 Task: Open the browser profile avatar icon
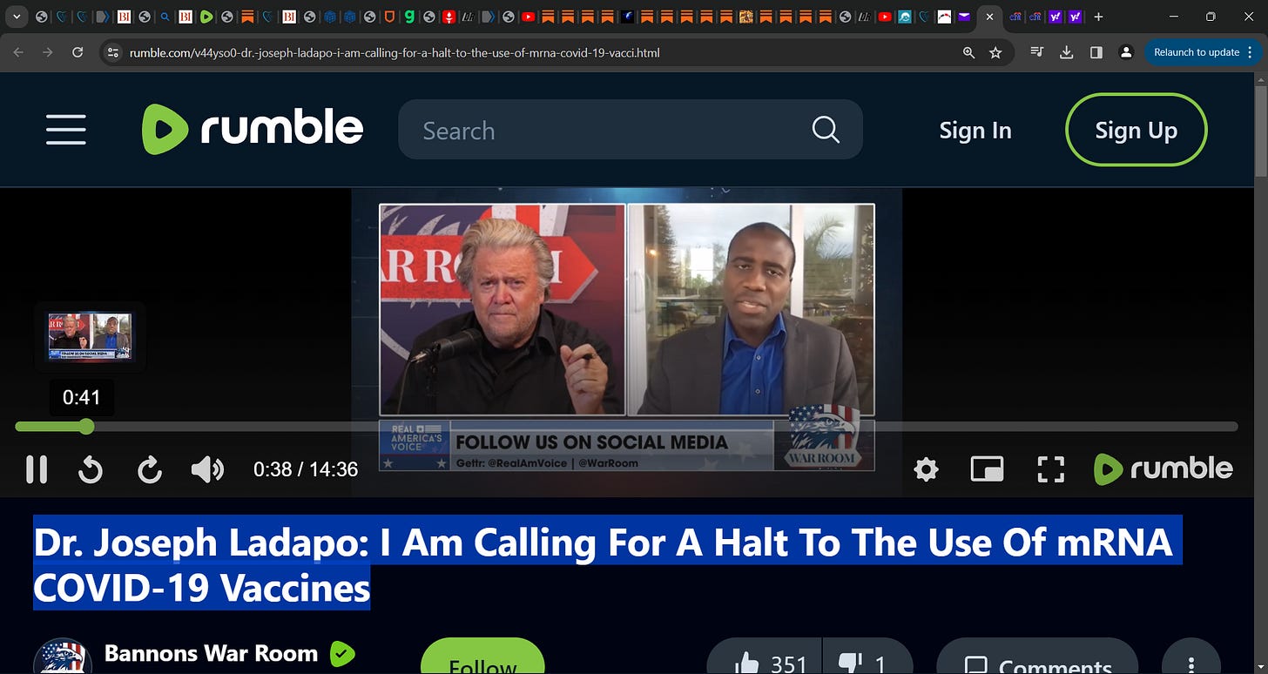pos(1126,52)
